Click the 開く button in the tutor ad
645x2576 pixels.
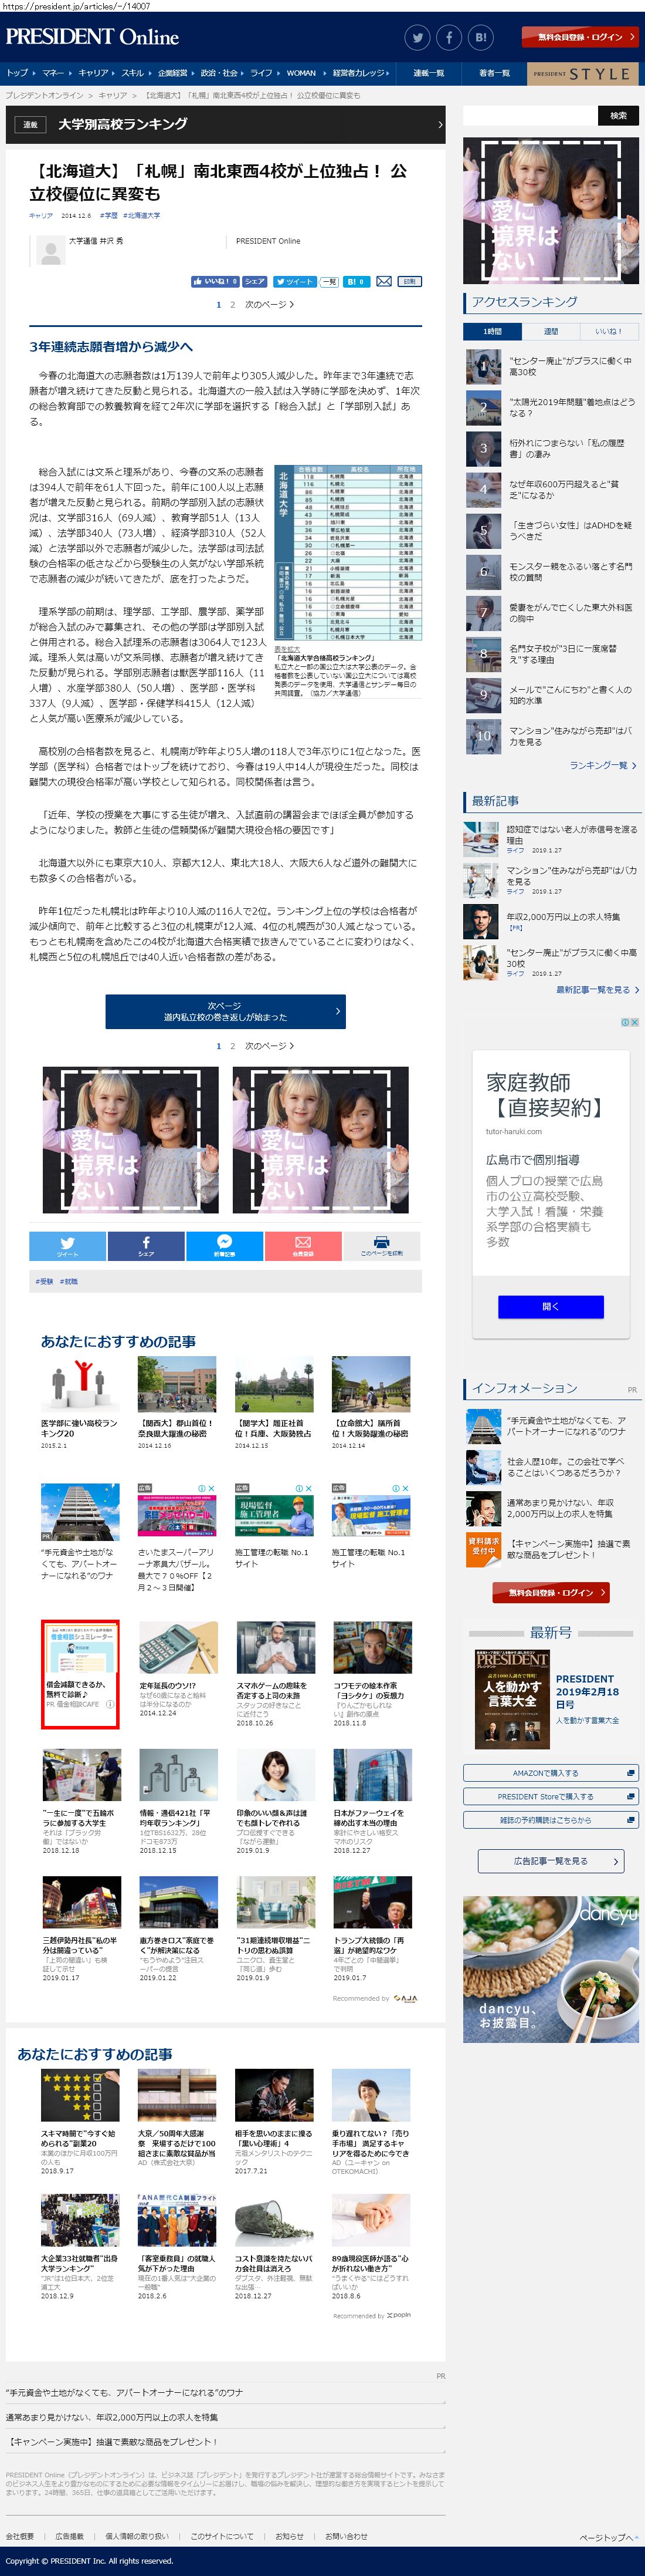(551, 1307)
